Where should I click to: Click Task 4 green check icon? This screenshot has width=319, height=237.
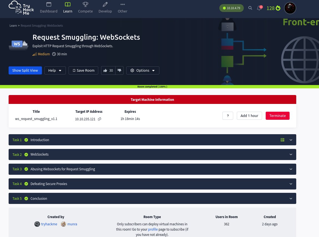coord(26,184)
